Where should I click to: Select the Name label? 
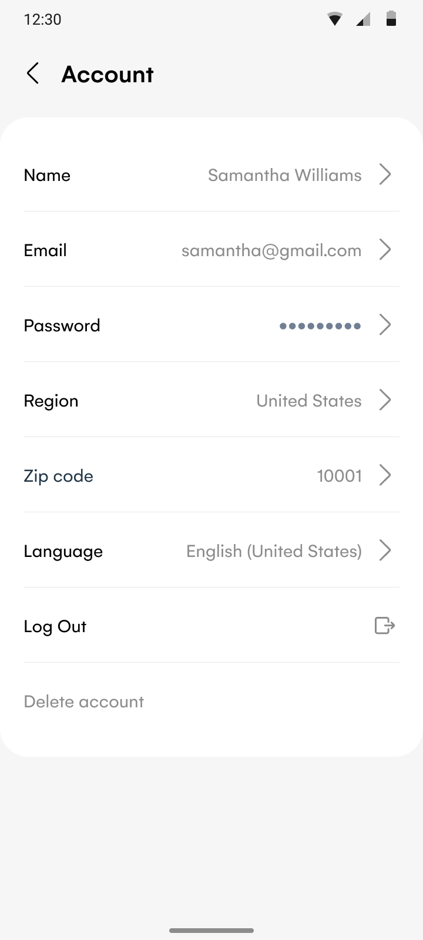click(x=47, y=175)
